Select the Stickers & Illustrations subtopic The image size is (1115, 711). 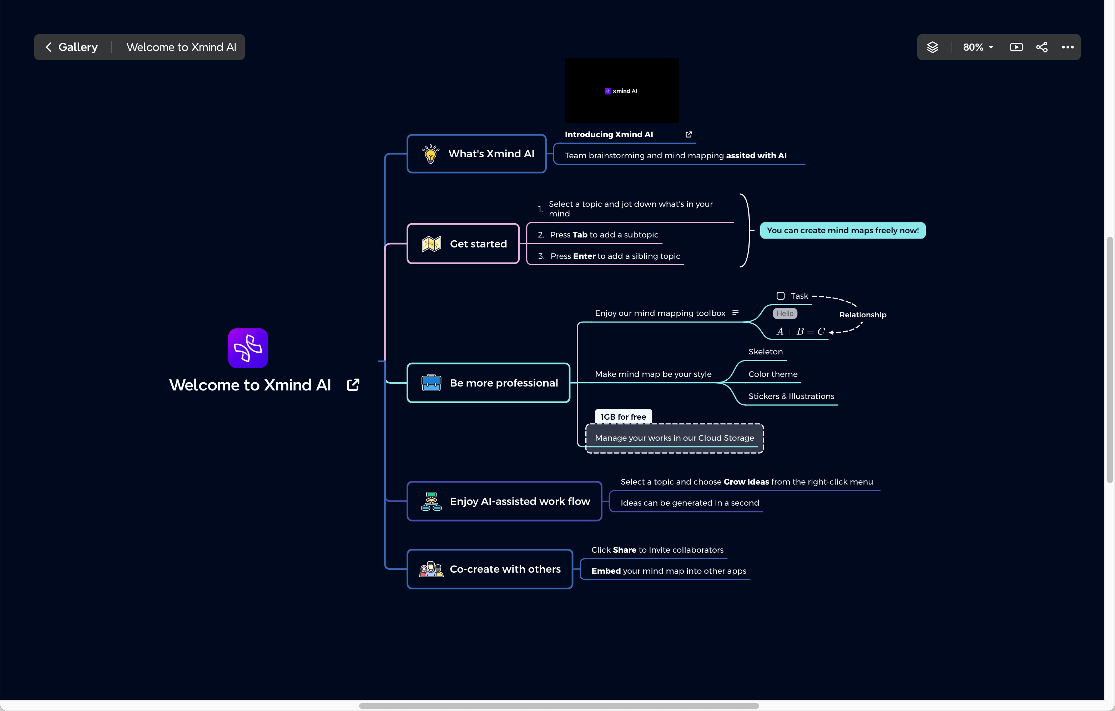tap(791, 397)
